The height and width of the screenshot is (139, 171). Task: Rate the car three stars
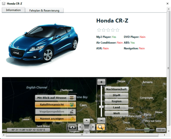click(x=108, y=30)
